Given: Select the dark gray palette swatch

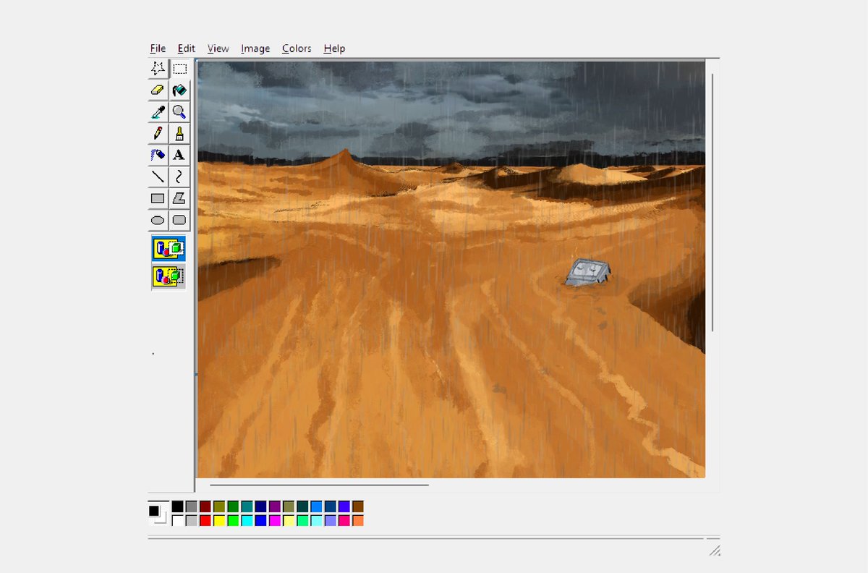Looking at the screenshot, I should (x=192, y=506).
